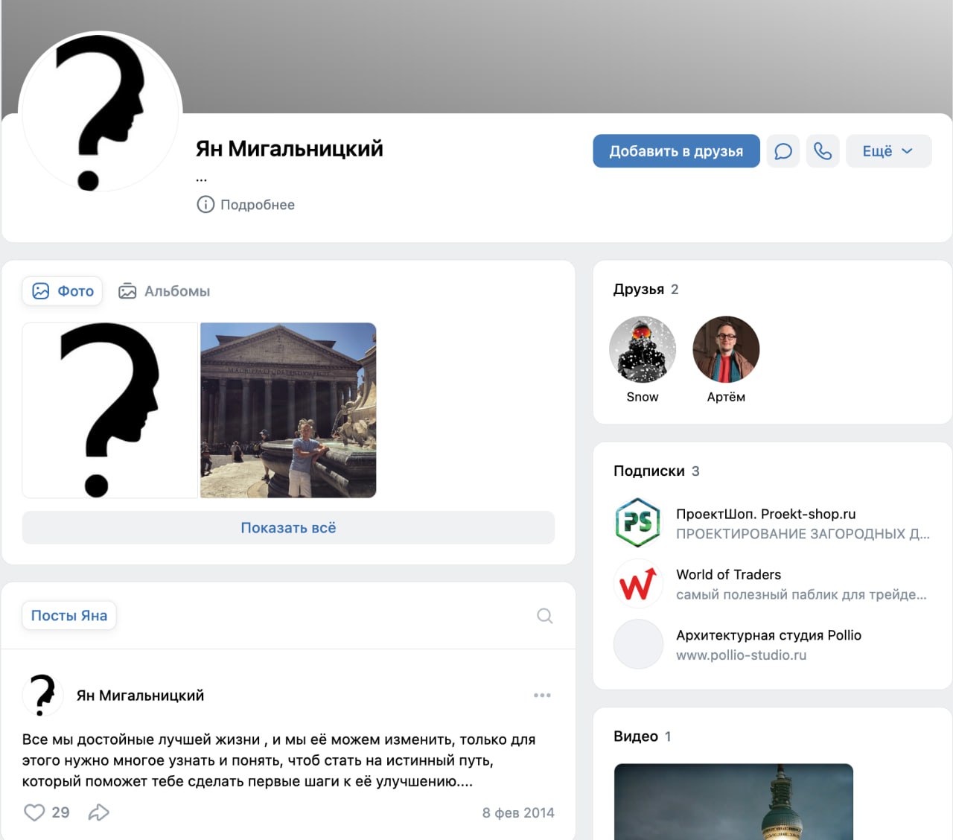953x840 pixels.
Task: Open the post date 8 фев 2014
Action: click(518, 812)
